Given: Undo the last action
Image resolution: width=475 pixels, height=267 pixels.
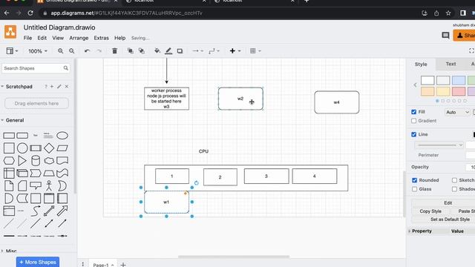Looking at the screenshot, I should (88, 51).
